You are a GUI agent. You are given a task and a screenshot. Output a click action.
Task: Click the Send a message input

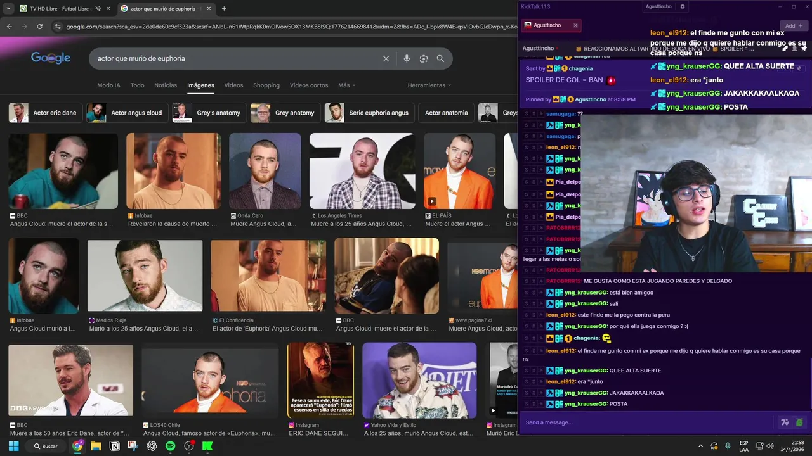pyautogui.click(x=647, y=422)
